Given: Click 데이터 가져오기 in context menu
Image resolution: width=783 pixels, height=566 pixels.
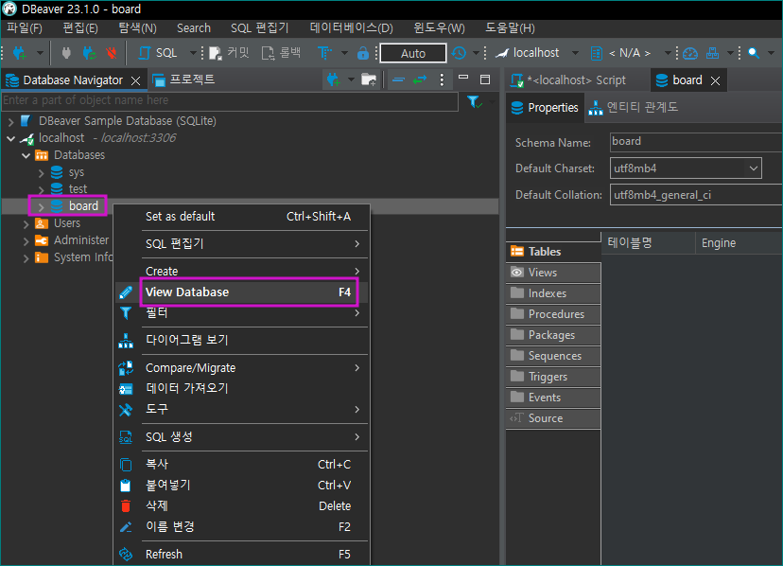Looking at the screenshot, I should 242,388.
